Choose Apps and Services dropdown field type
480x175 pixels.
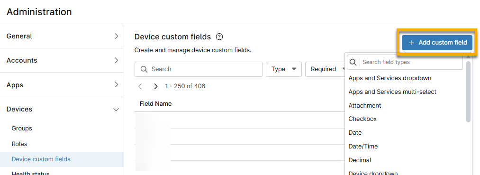[x=389, y=78]
